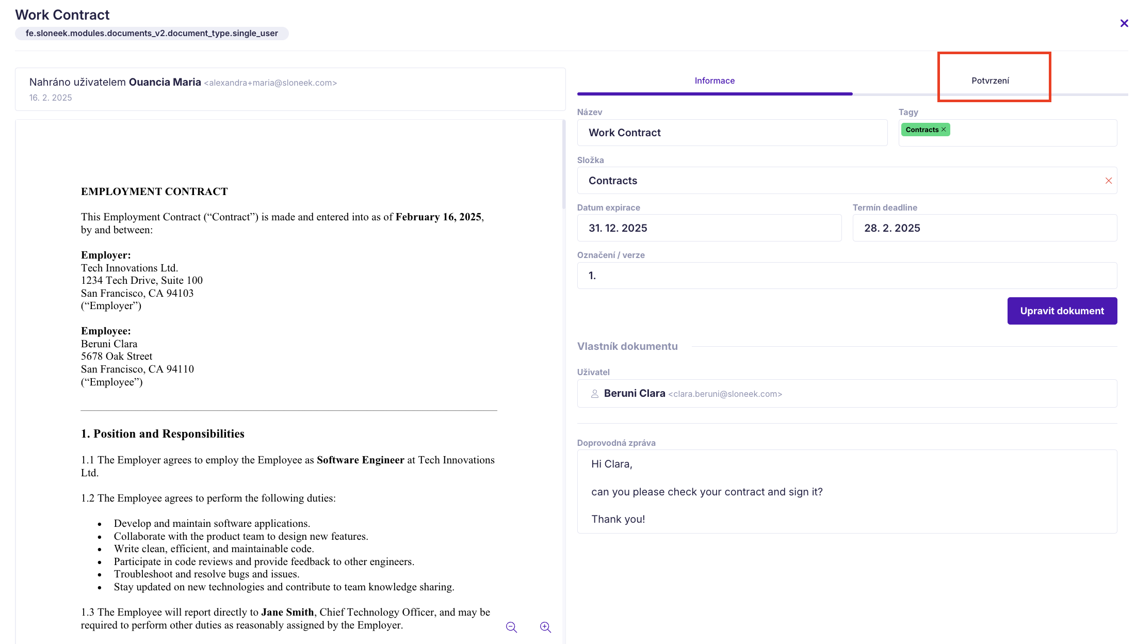Click heading 1. Position and Responsibilities
Screen dimensions: 1136x644
tap(163, 434)
